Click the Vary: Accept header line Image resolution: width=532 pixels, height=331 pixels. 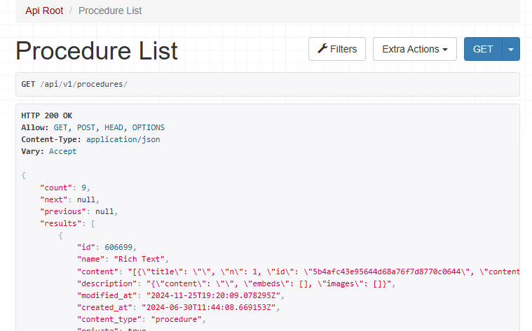49,151
